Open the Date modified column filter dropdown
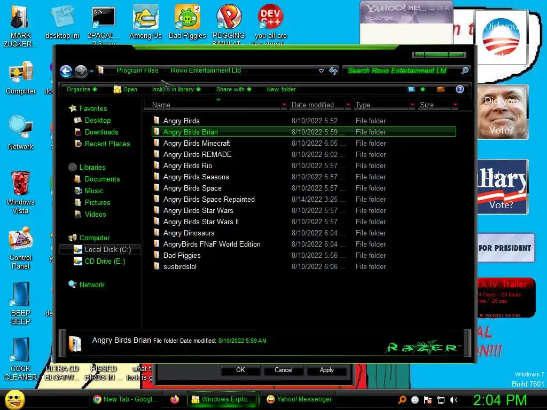This screenshot has width=547, height=410. tap(348, 105)
